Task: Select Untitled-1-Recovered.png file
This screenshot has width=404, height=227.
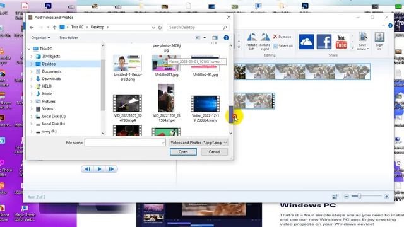Action: [128, 68]
